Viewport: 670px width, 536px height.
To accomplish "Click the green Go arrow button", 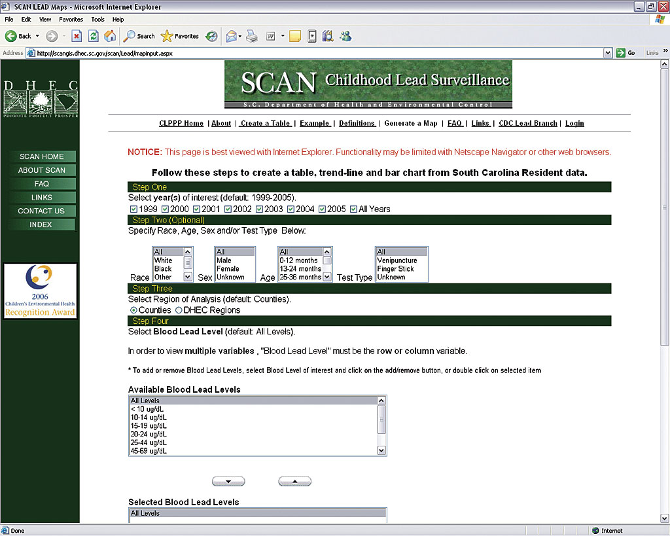I will [x=620, y=53].
